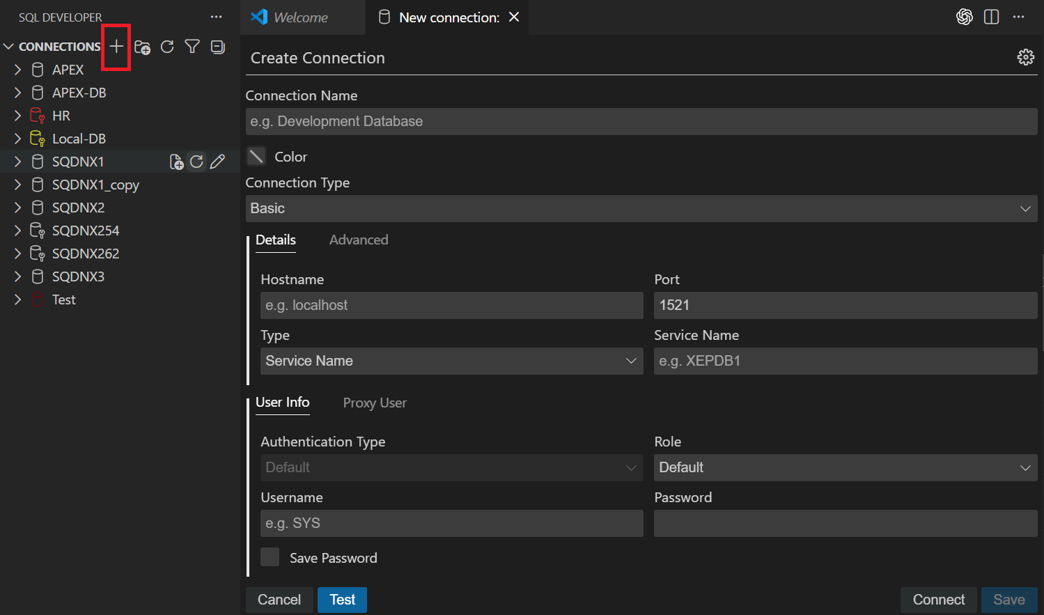Click the Cancel button
Viewport: 1044px width, 615px height.
point(279,600)
